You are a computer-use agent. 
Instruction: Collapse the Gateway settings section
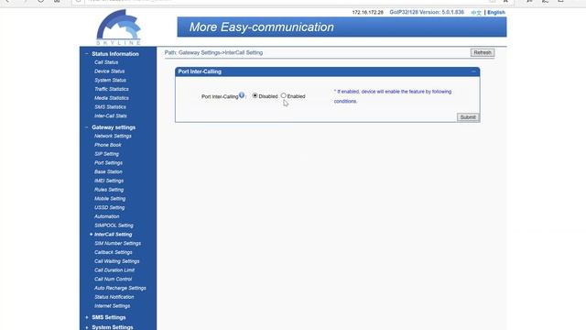click(x=87, y=127)
